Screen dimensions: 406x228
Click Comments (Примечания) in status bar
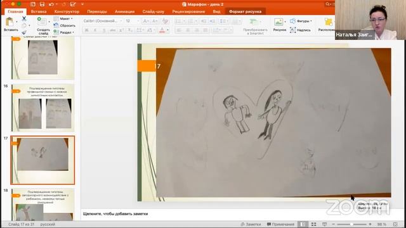280,224
